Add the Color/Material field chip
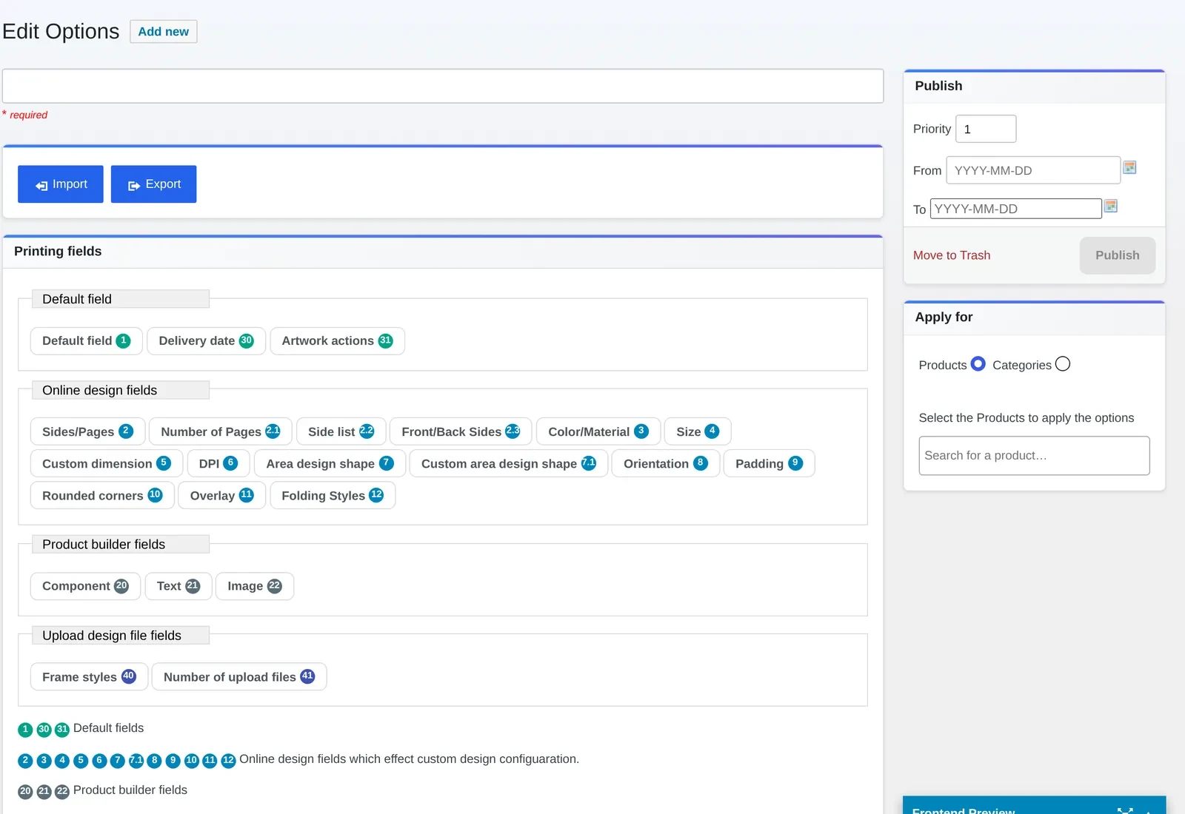 [x=598, y=431]
